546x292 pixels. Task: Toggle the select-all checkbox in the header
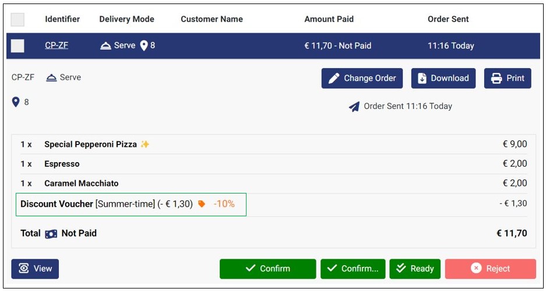coord(17,19)
